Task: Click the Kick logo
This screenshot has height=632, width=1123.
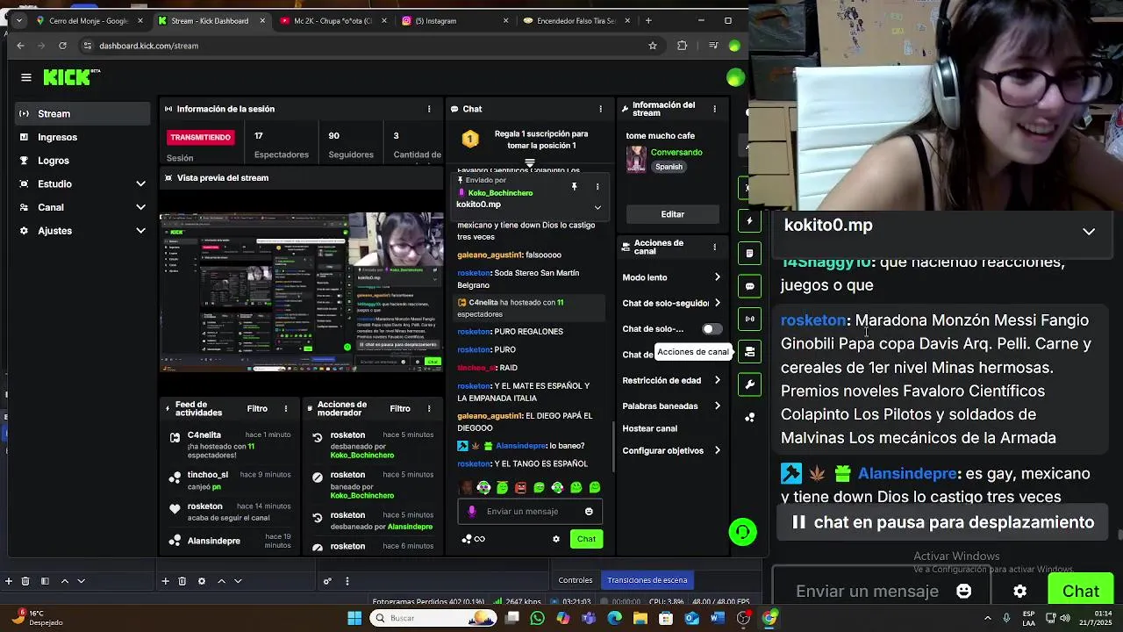Action: (68, 77)
